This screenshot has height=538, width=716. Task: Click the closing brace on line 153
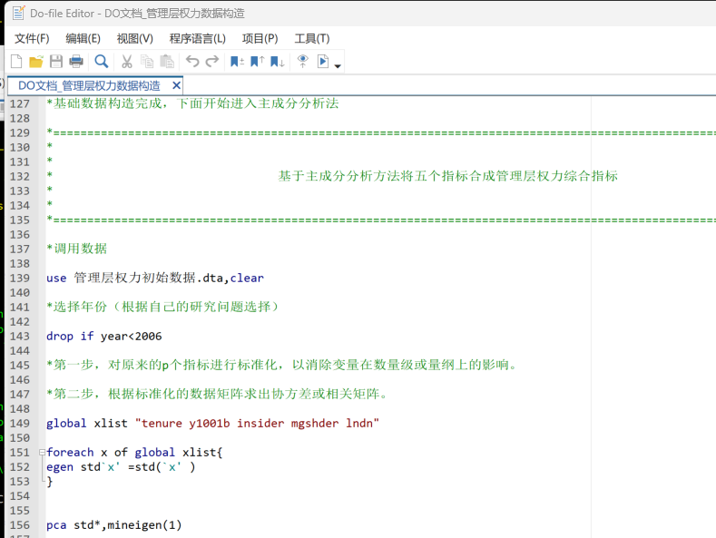(49, 482)
